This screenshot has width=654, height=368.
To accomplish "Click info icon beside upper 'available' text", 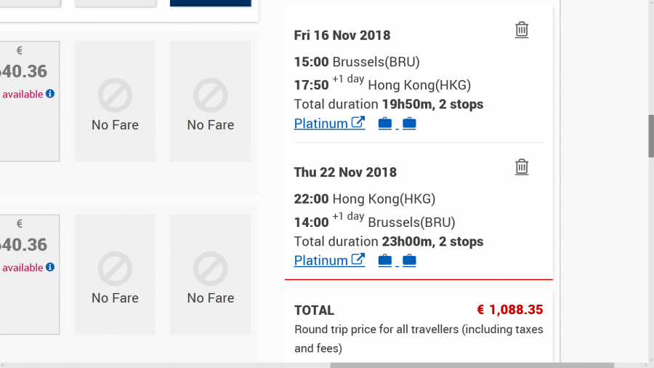I will click(50, 94).
